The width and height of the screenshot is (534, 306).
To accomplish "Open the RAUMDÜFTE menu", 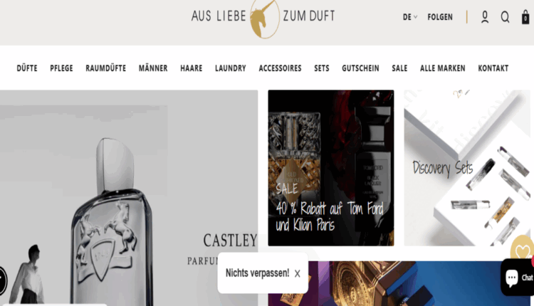I will [x=105, y=68].
